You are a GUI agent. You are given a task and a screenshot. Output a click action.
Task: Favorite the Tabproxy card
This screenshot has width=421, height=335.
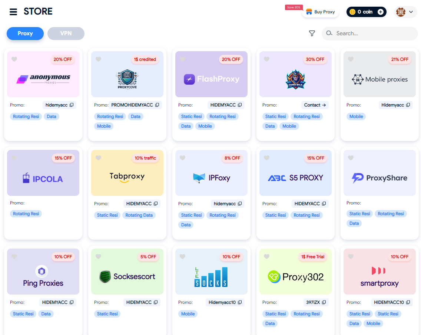tap(98, 158)
